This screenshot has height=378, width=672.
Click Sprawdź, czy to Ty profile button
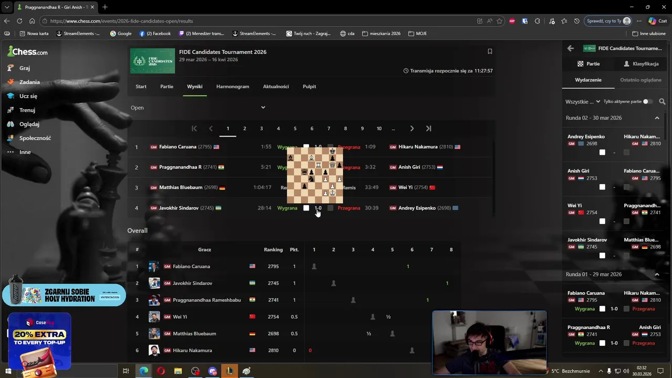tap(607, 21)
